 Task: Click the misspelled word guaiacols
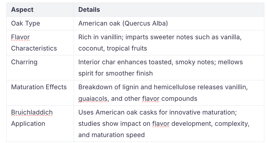point(93,98)
